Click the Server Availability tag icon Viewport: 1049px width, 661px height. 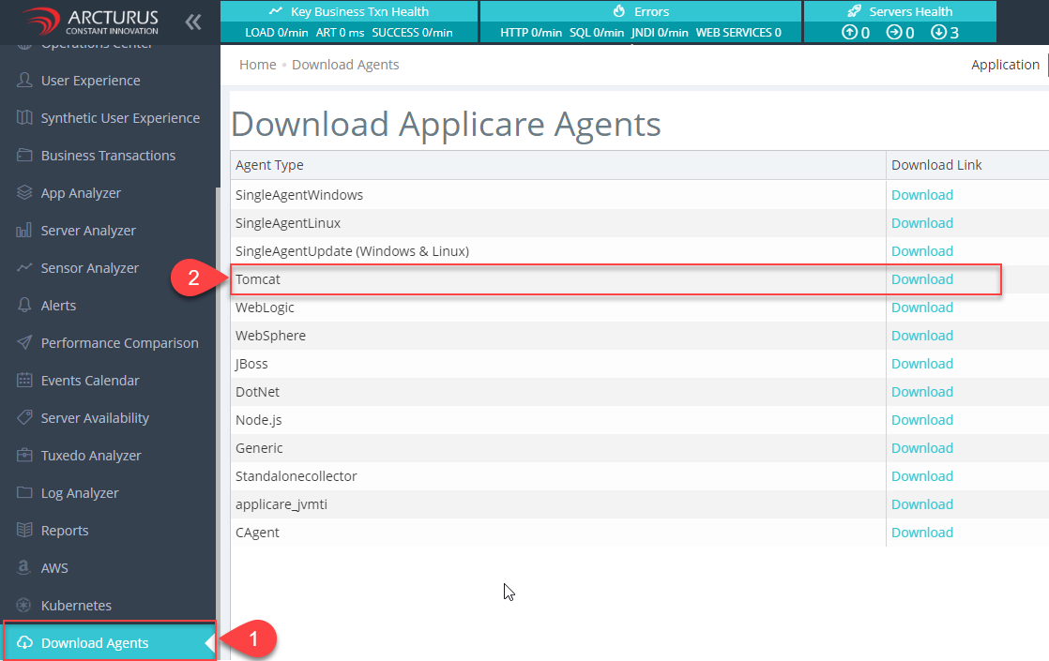click(24, 417)
